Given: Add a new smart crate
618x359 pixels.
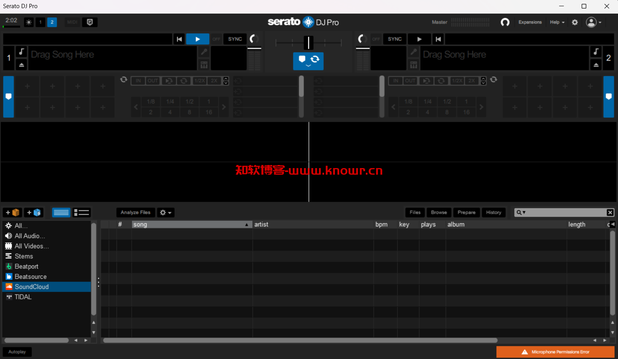Looking at the screenshot, I should click(x=34, y=213).
